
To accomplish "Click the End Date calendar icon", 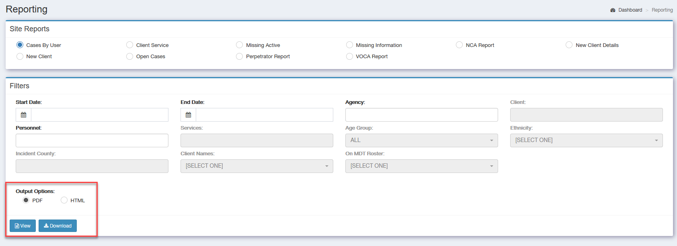I will tap(189, 115).
